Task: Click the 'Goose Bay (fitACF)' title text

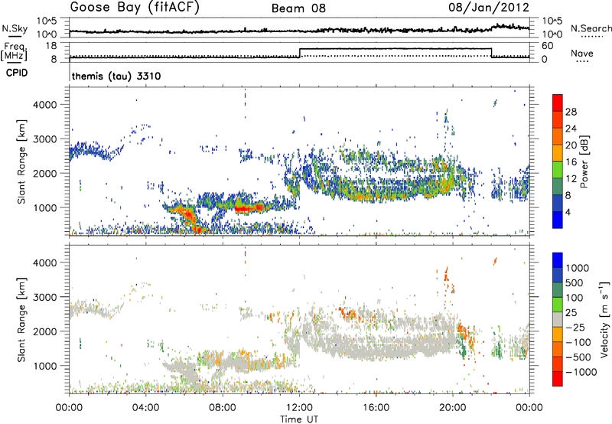Action: [x=135, y=7]
